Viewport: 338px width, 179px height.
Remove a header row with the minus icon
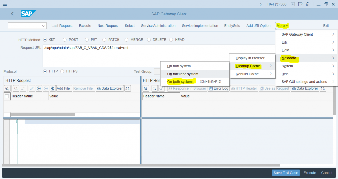coord(46,88)
